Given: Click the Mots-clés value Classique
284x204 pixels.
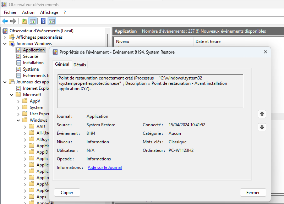Looking at the screenshot, I should (x=177, y=142).
